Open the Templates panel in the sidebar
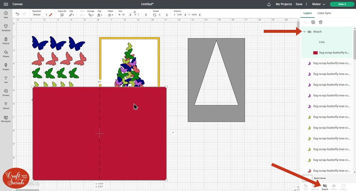 tap(6, 27)
